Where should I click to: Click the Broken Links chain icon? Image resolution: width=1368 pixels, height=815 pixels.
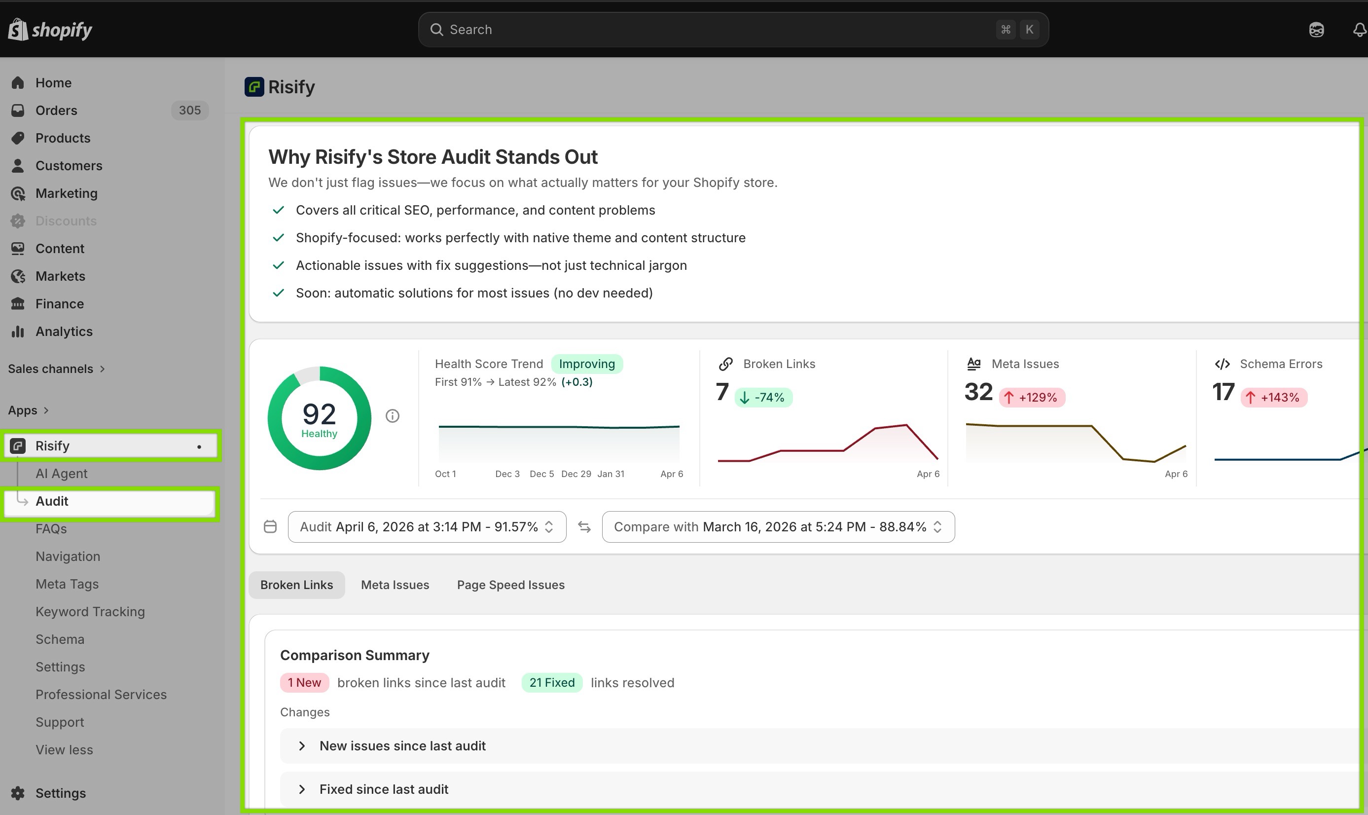click(726, 364)
